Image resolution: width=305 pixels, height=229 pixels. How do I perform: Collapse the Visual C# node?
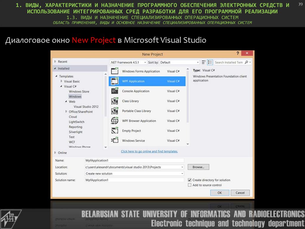click(x=61, y=86)
